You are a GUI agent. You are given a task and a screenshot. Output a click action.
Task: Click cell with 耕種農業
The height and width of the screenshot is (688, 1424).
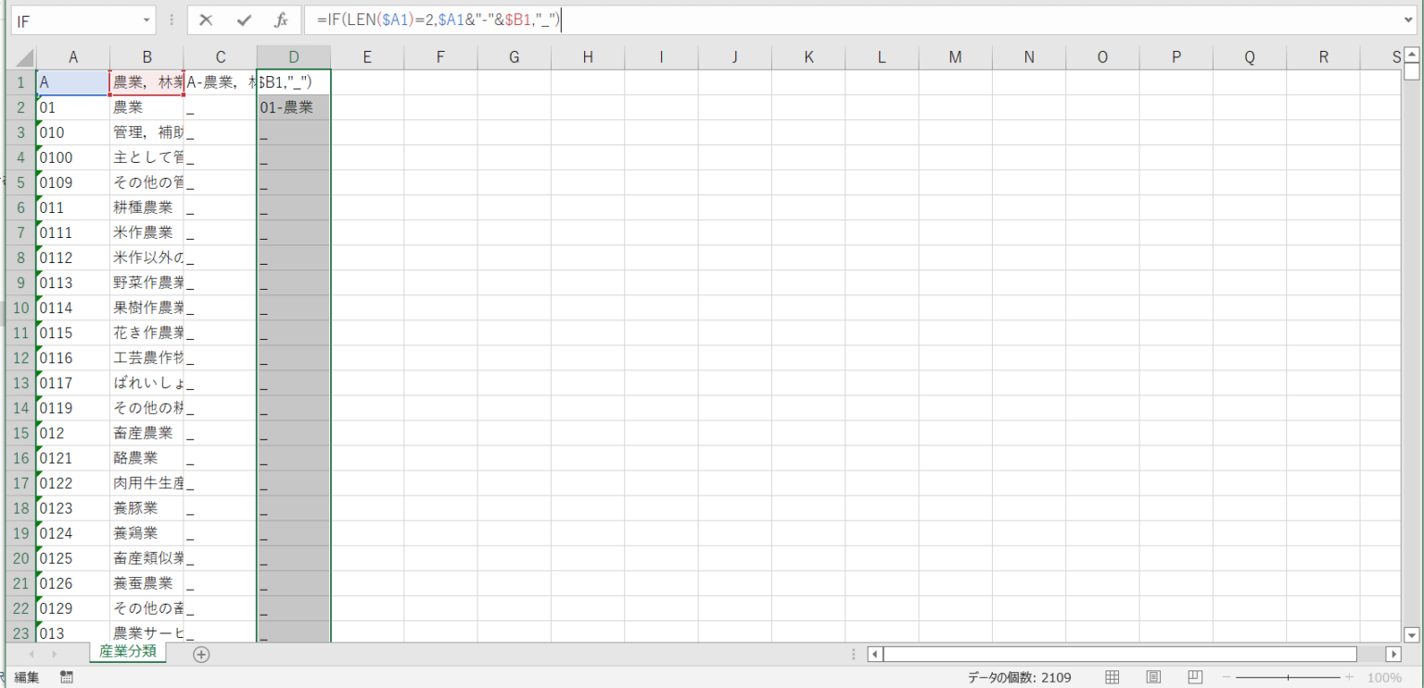point(146,207)
